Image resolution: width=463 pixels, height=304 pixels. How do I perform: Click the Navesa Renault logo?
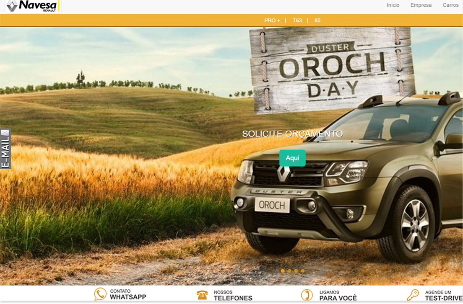33,6
